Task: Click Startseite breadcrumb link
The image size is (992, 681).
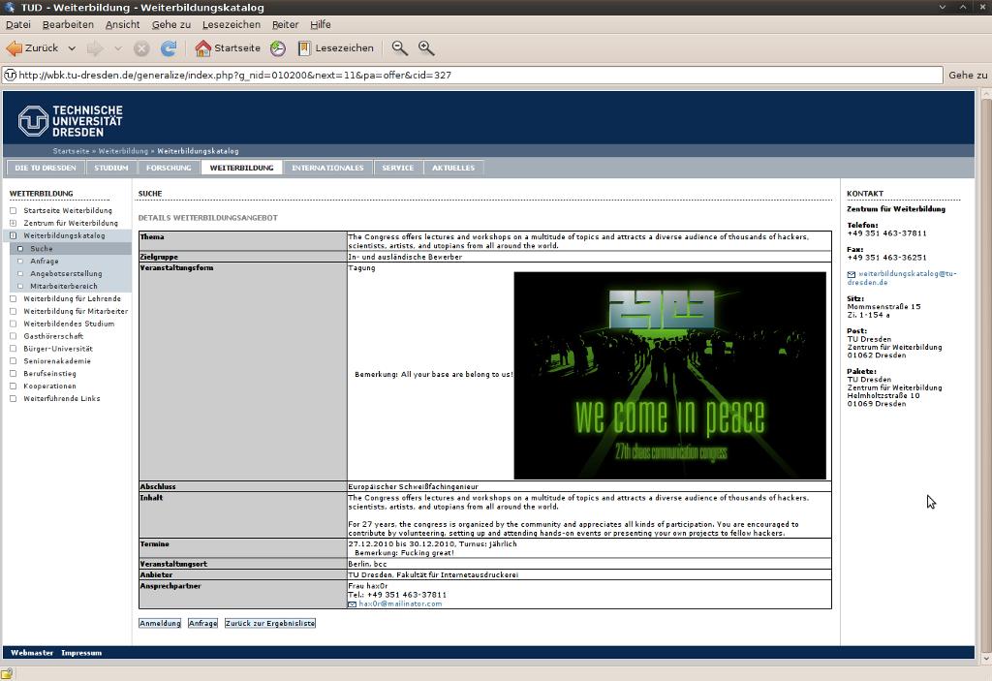Action: pos(71,151)
